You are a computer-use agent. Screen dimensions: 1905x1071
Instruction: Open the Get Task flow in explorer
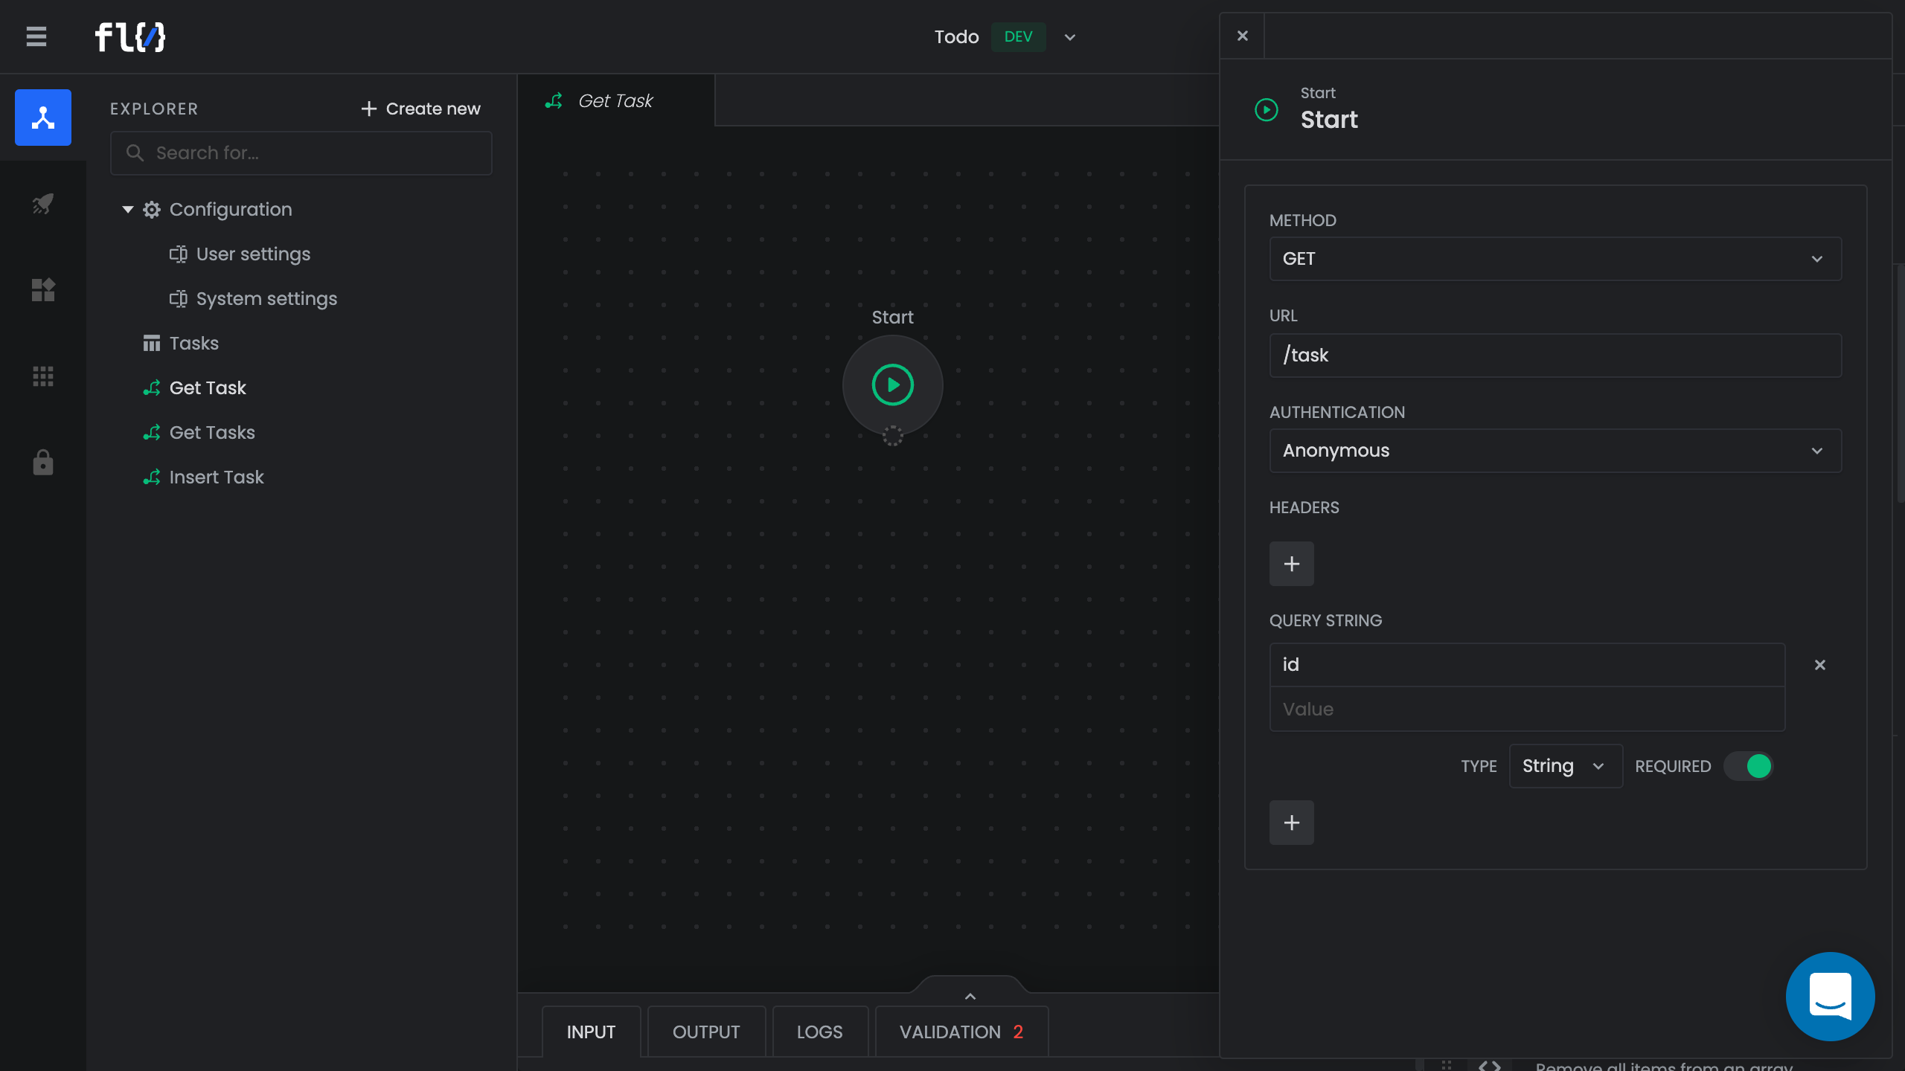208,388
